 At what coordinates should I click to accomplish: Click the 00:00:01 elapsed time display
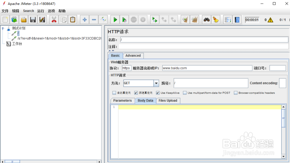(252, 20)
